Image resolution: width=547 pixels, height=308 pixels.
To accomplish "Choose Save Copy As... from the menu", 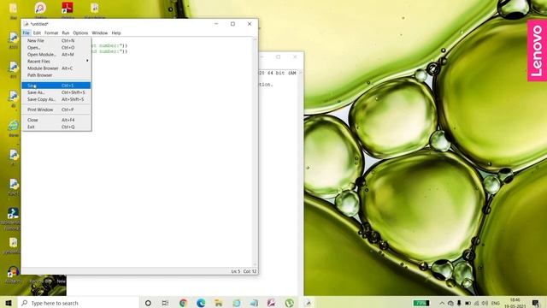I will pos(56,99).
